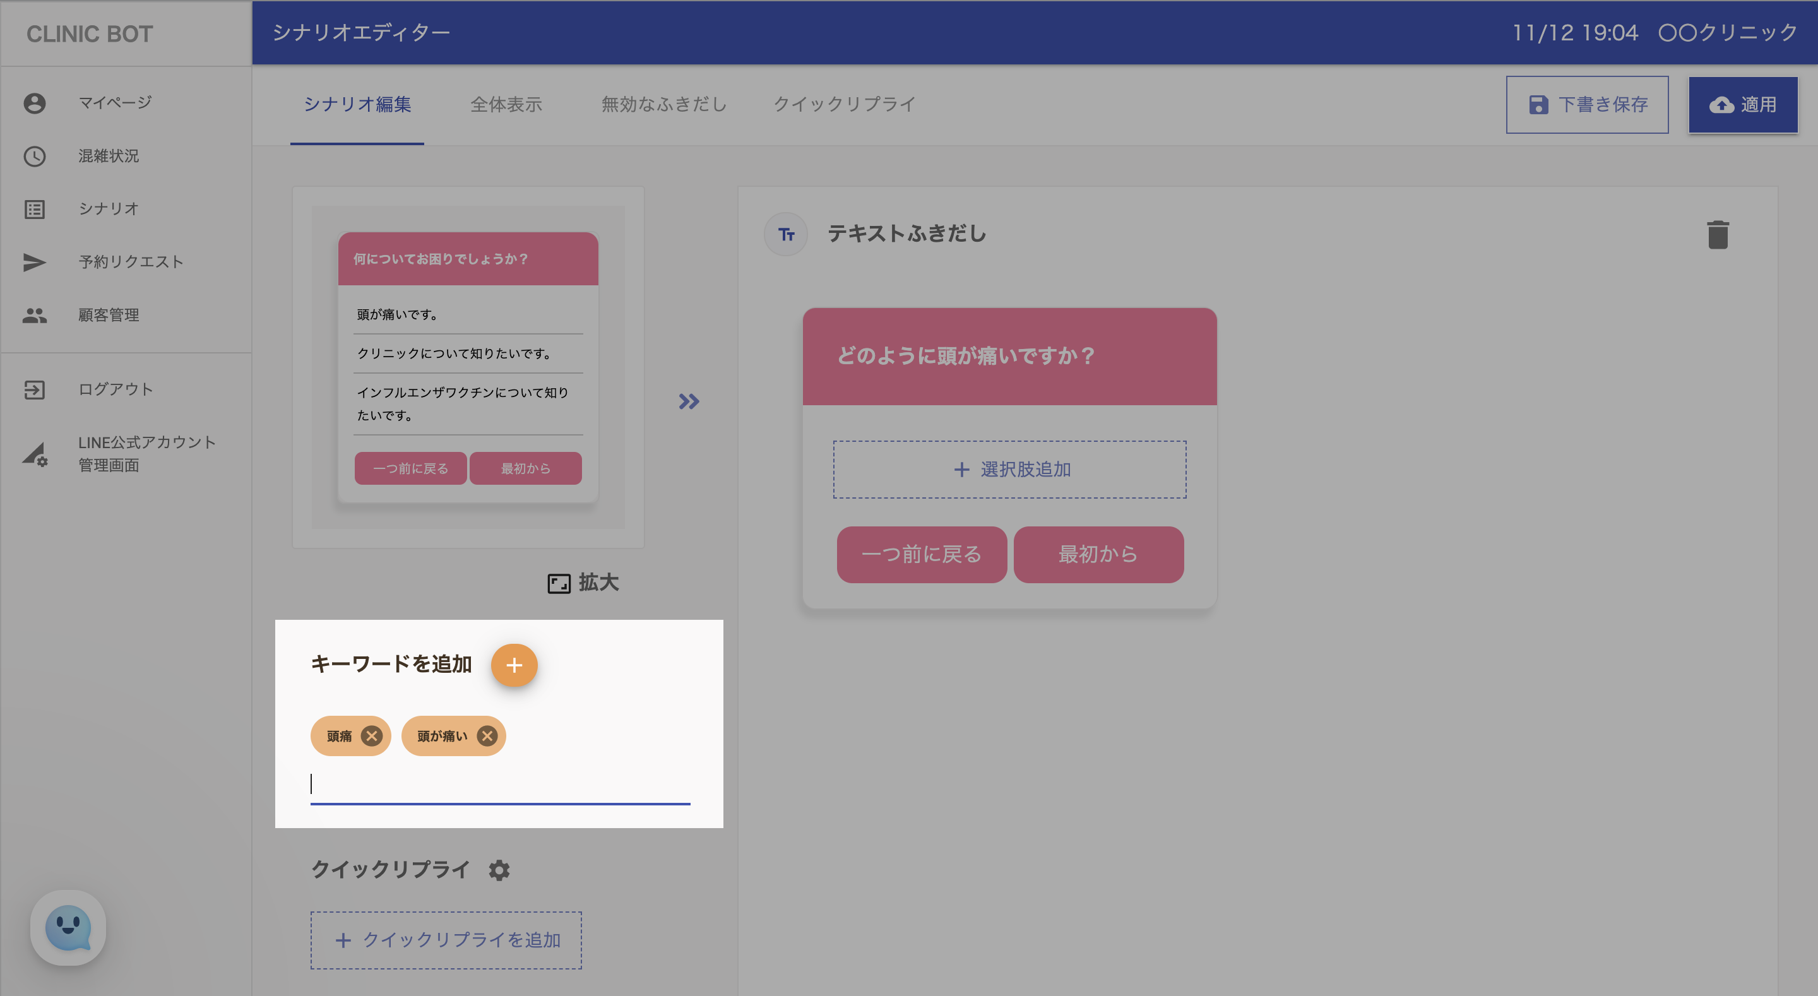Click orange plus keyword add button
Image resolution: width=1818 pixels, height=996 pixels.
pos(514,665)
